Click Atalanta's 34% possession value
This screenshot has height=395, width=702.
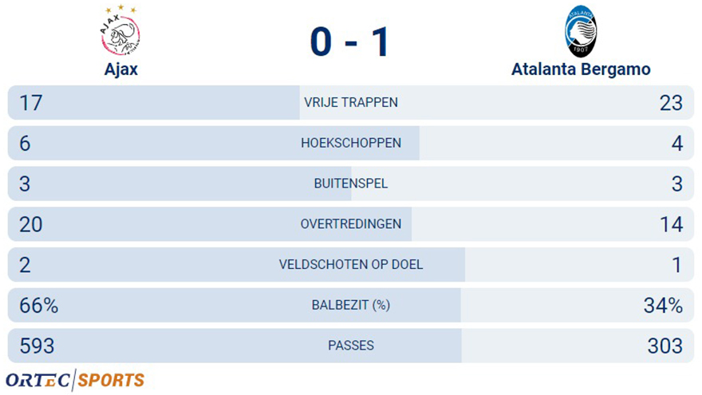[x=663, y=306]
